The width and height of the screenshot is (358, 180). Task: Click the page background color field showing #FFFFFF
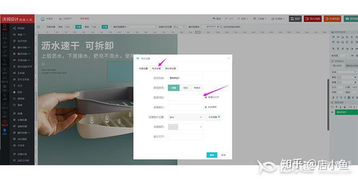coord(211,27)
